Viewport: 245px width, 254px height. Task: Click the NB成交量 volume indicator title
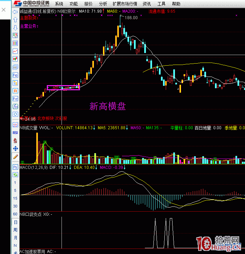pyautogui.click(x=28, y=128)
